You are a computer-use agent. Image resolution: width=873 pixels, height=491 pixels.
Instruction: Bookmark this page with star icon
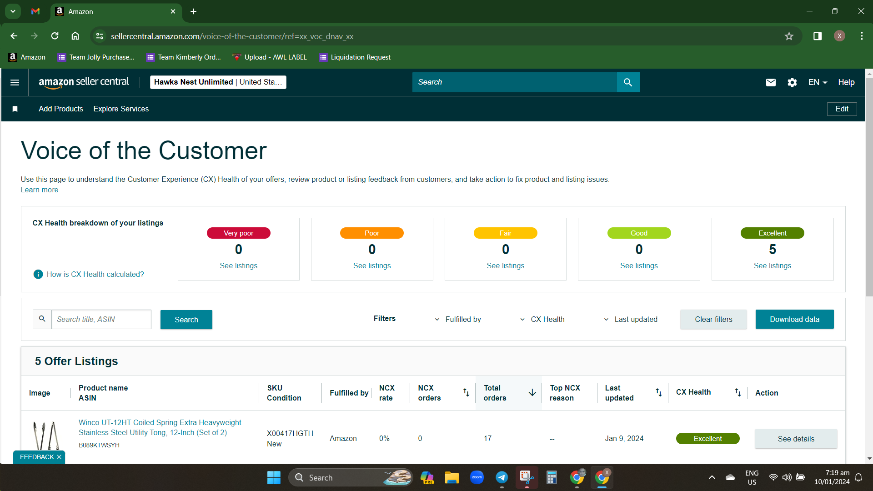789,36
